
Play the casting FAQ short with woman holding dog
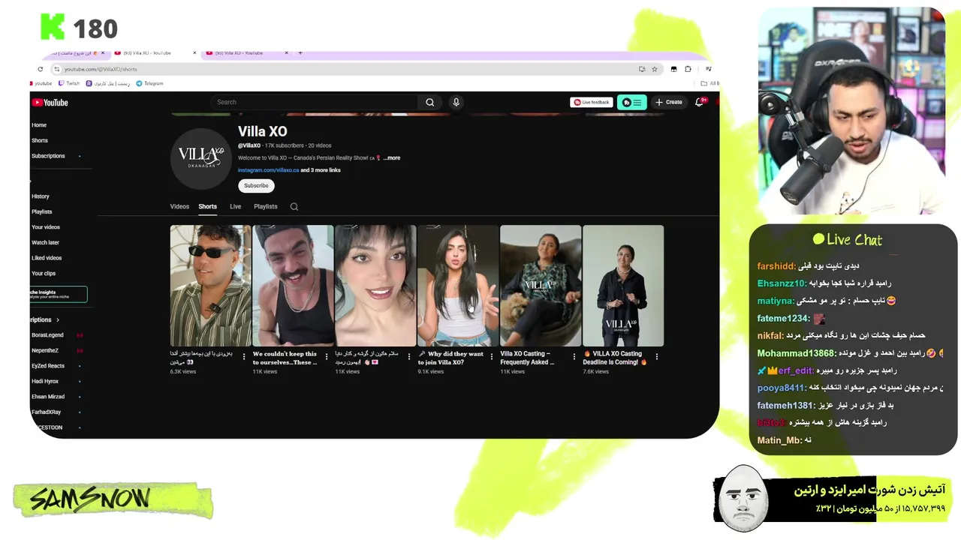pyautogui.click(x=541, y=286)
